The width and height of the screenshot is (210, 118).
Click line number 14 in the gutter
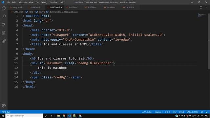pyautogui.click(x=16, y=77)
